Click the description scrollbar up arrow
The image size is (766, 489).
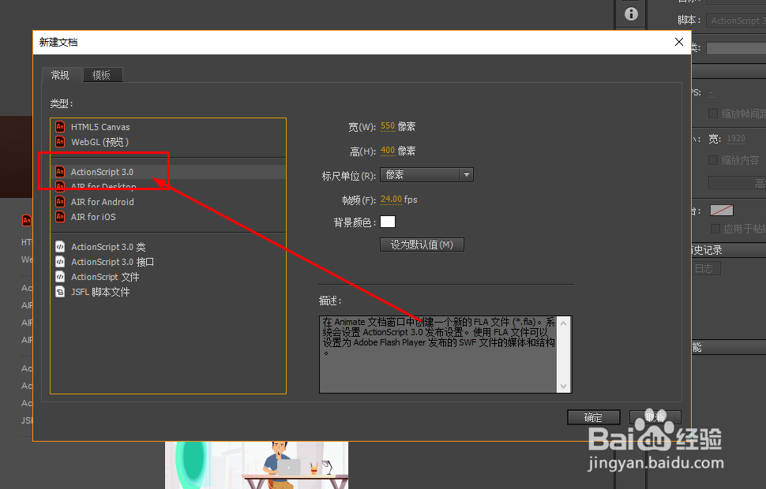[x=563, y=323]
